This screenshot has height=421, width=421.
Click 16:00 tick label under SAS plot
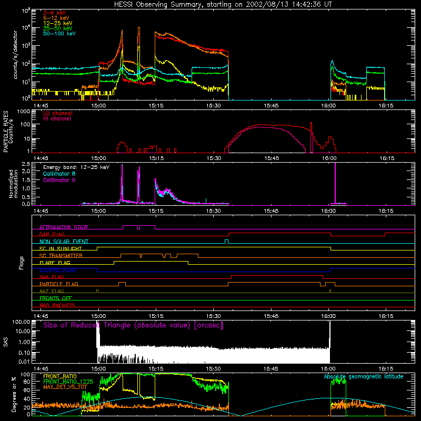click(x=328, y=369)
